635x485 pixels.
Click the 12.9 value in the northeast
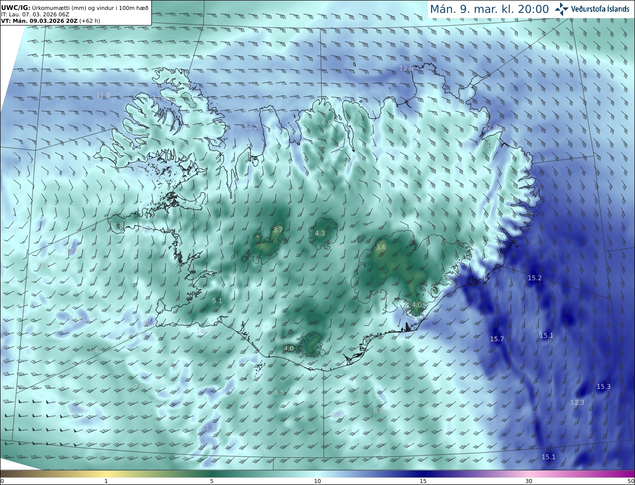click(x=490, y=127)
